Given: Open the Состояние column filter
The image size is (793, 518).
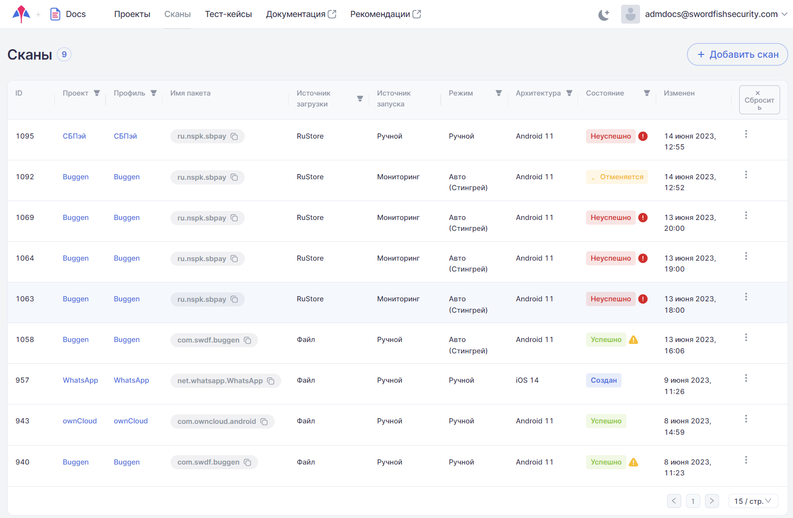Looking at the screenshot, I should [x=647, y=93].
